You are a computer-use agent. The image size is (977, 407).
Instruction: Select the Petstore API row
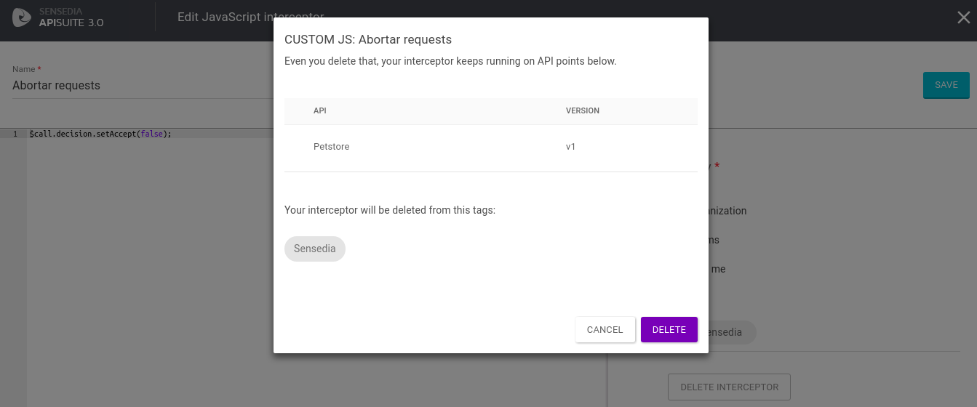491,147
